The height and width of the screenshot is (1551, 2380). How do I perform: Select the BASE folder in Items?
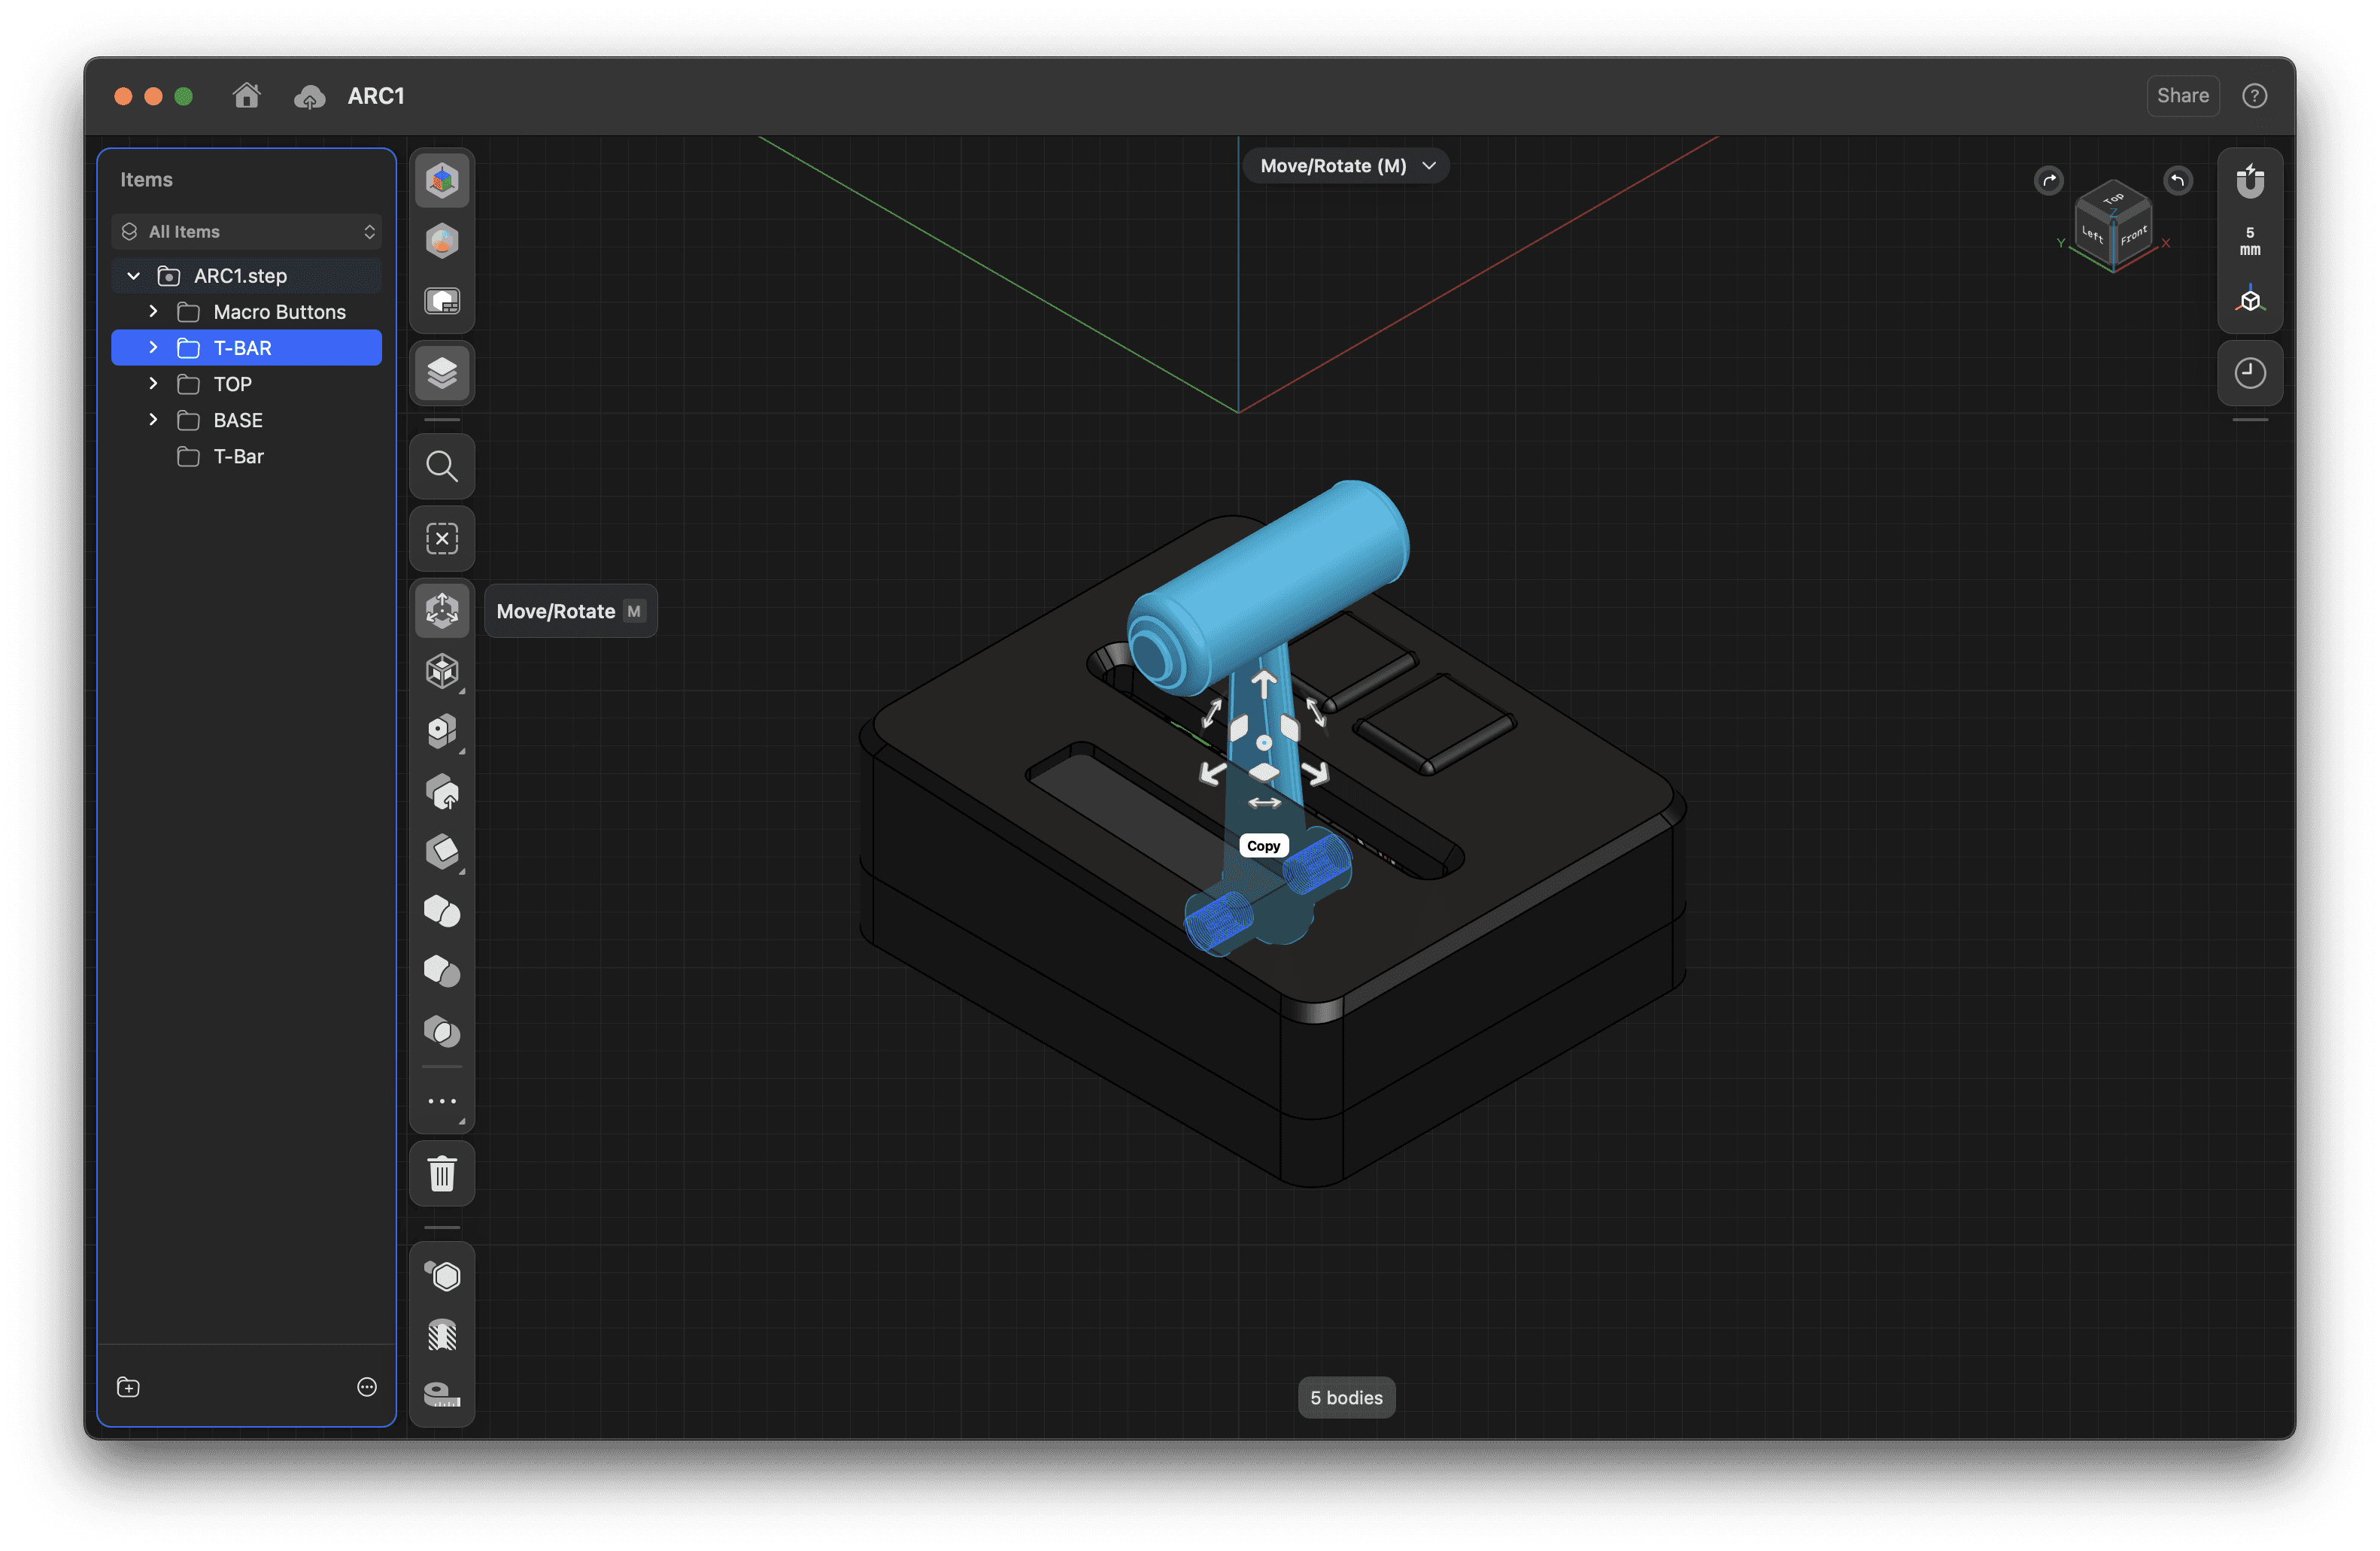coord(238,420)
